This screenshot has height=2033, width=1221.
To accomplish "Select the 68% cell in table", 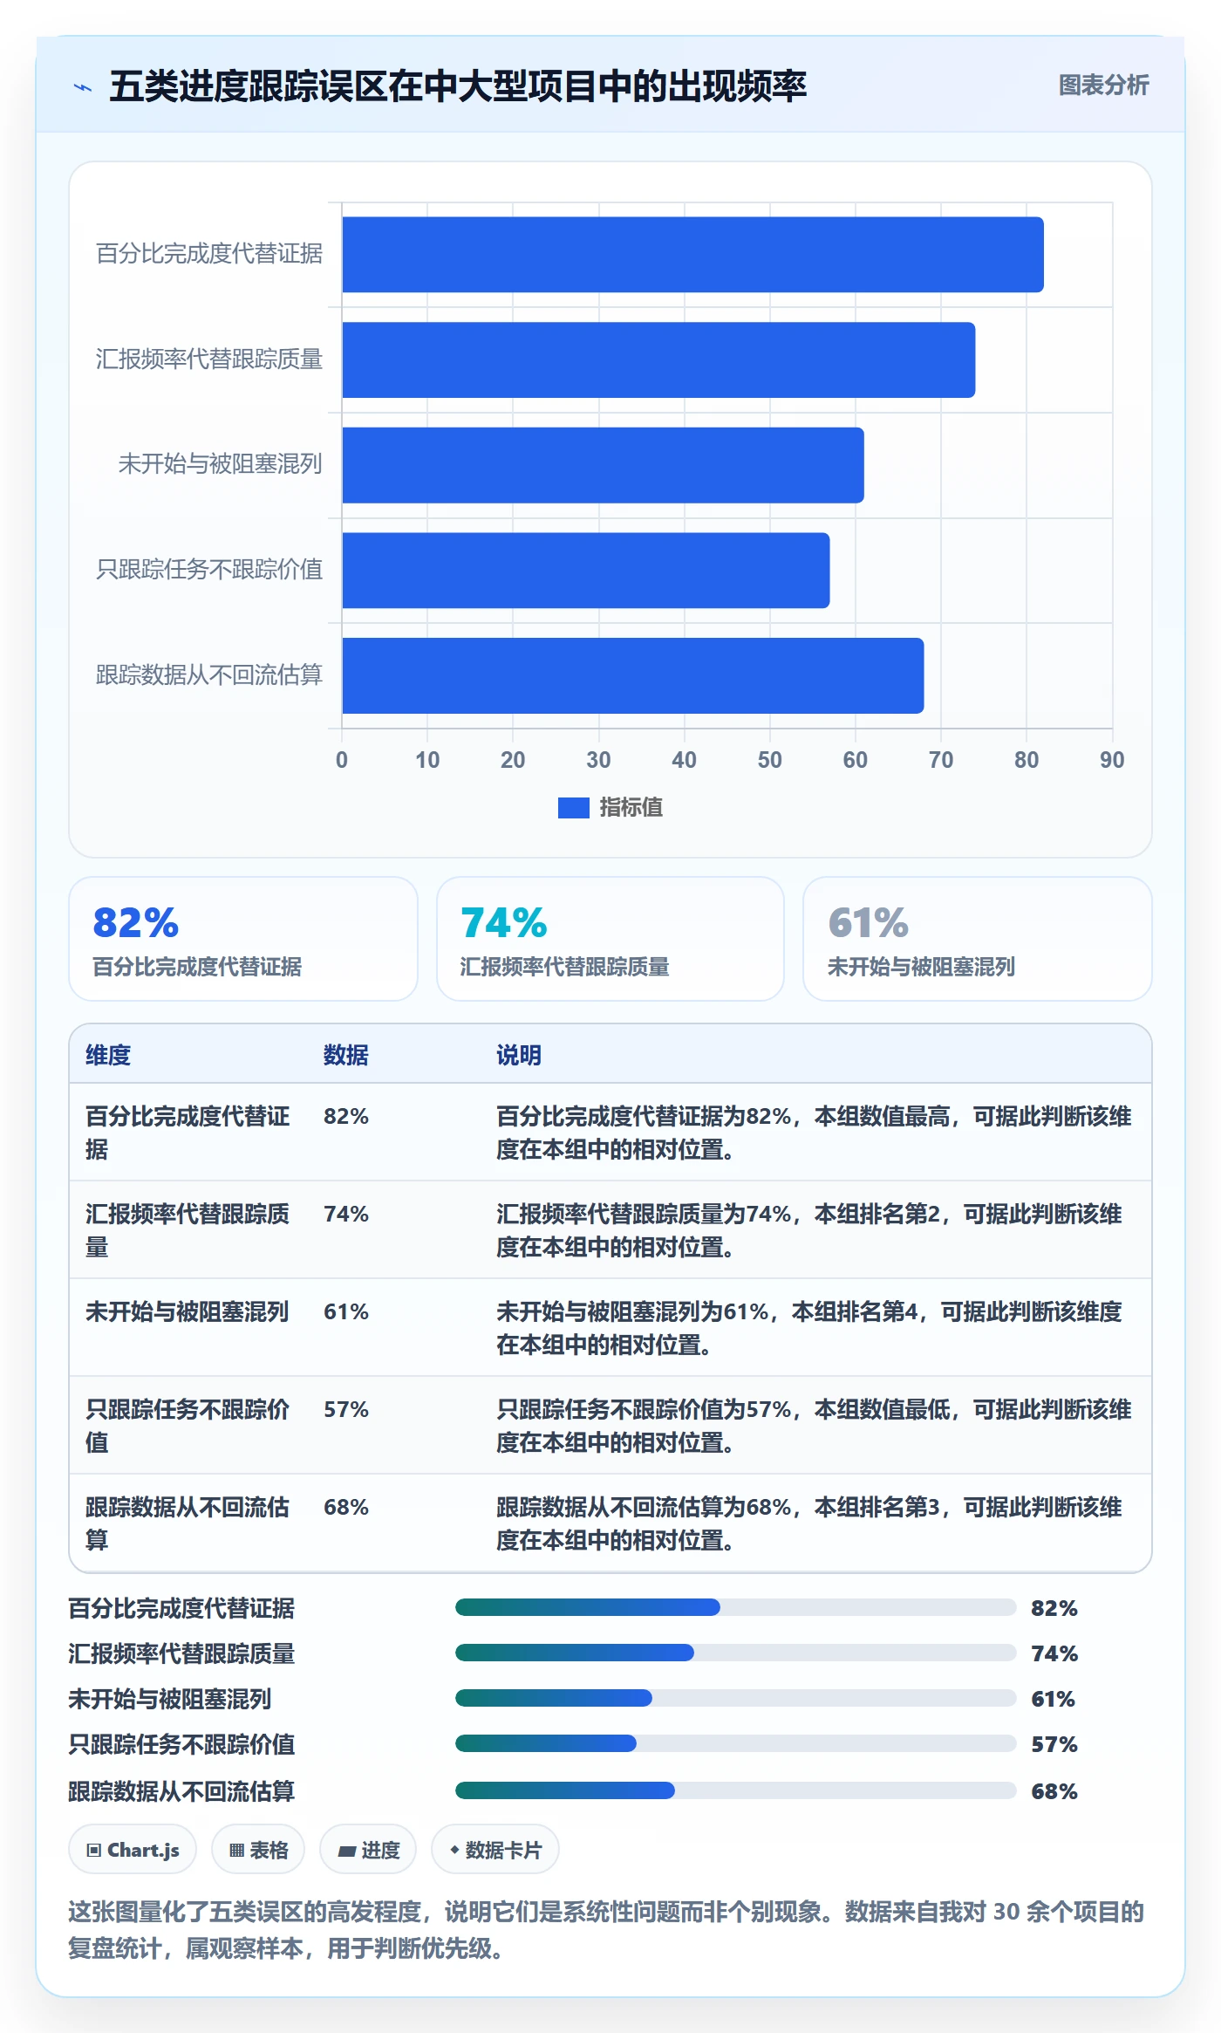I will pyautogui.click(x=346, y=1507).
